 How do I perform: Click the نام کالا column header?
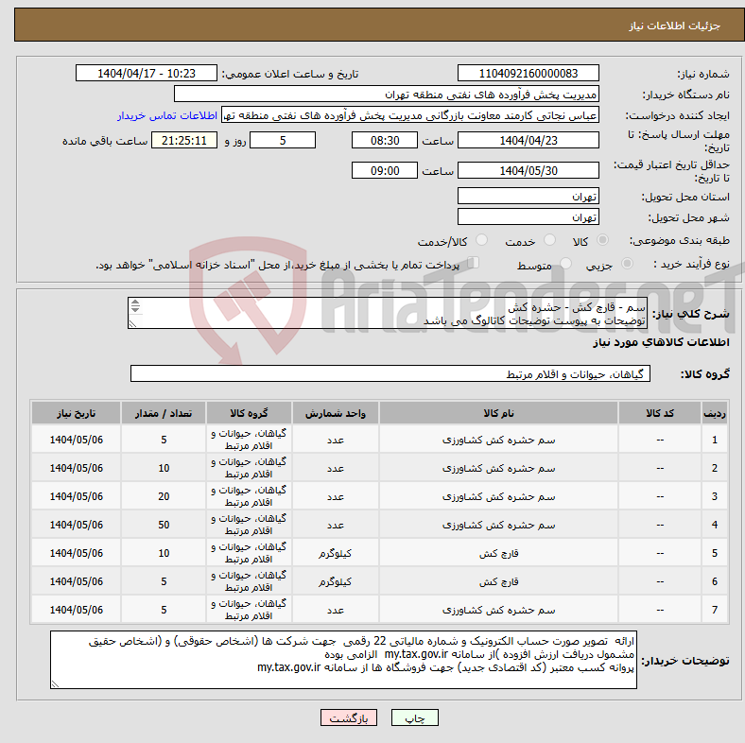point(498,413)
